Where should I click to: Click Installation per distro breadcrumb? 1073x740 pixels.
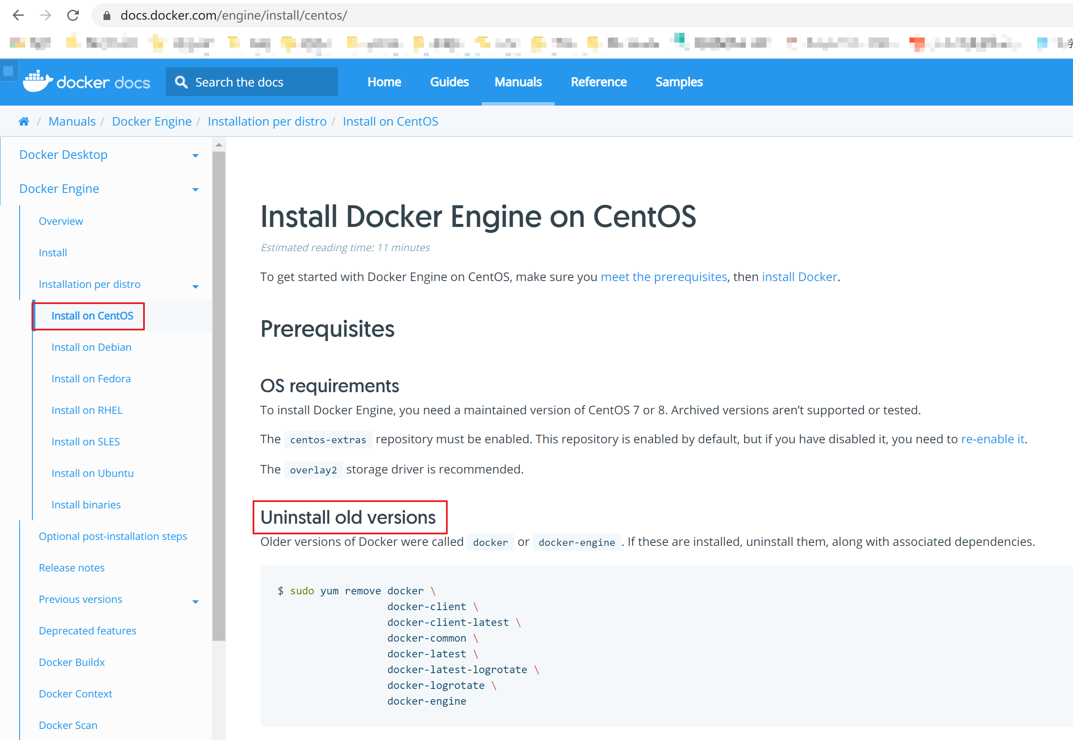click(x=267, y=121)
